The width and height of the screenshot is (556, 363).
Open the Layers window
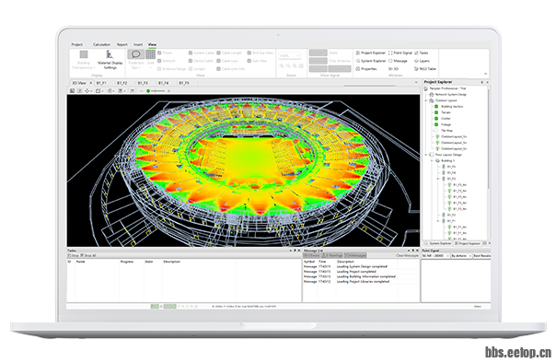[422, 61]
